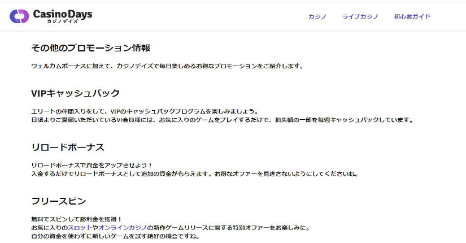466x243 pixels.
Task: Open the カジノ navigation menu item
Action: [x=317, y=16]
